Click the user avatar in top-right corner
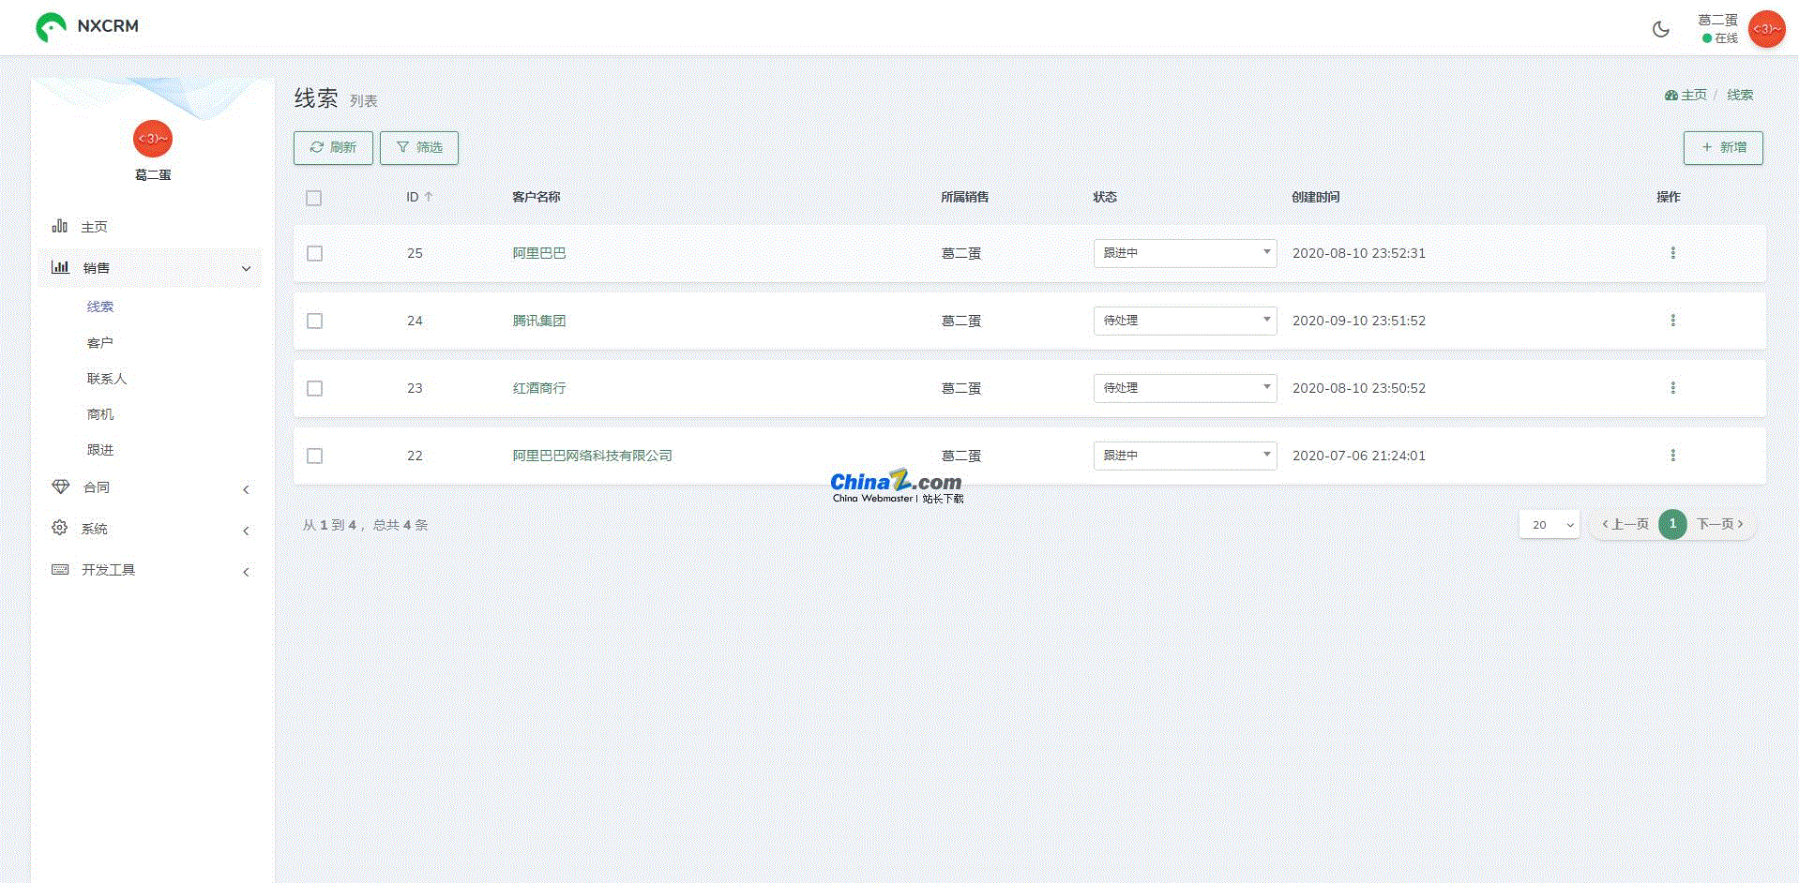The height and width of the screenshot is (883, 1799). (1766, 29)
